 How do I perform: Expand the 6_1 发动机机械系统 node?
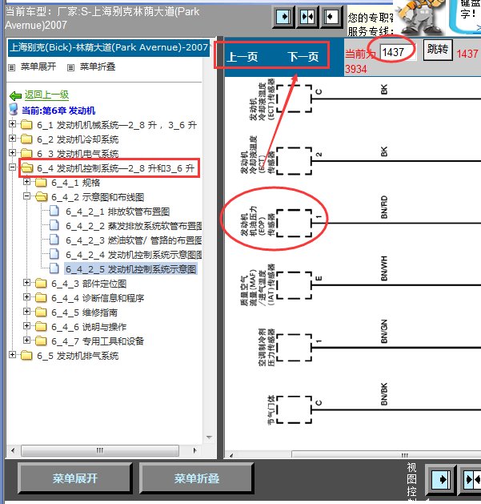pos(12,123)
